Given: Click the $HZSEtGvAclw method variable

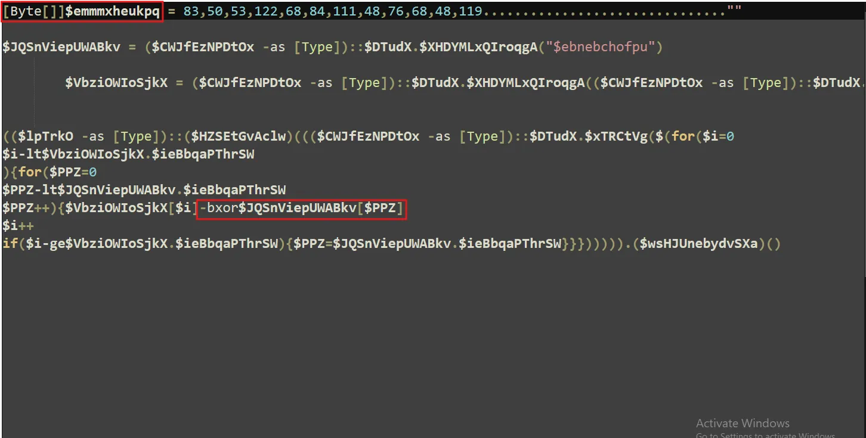Looking at the screenshot, I should [x=237, y=136].
